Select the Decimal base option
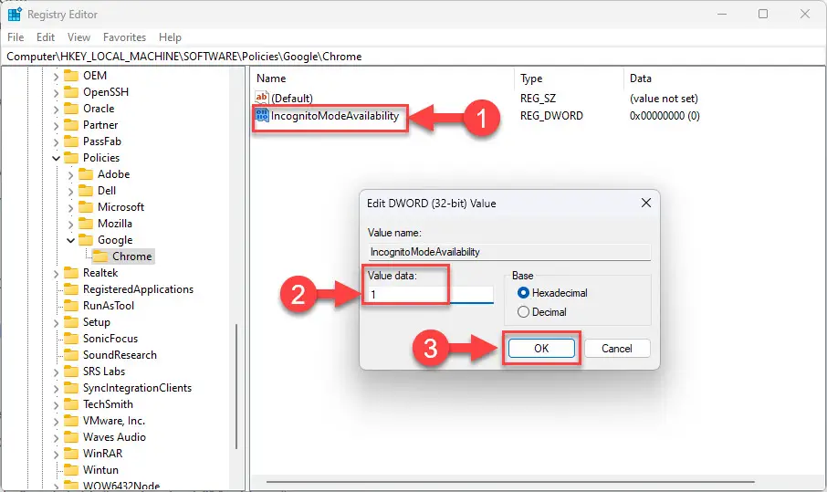The width and height of the screenshot is (827, 492). click(x=523, y=311)
